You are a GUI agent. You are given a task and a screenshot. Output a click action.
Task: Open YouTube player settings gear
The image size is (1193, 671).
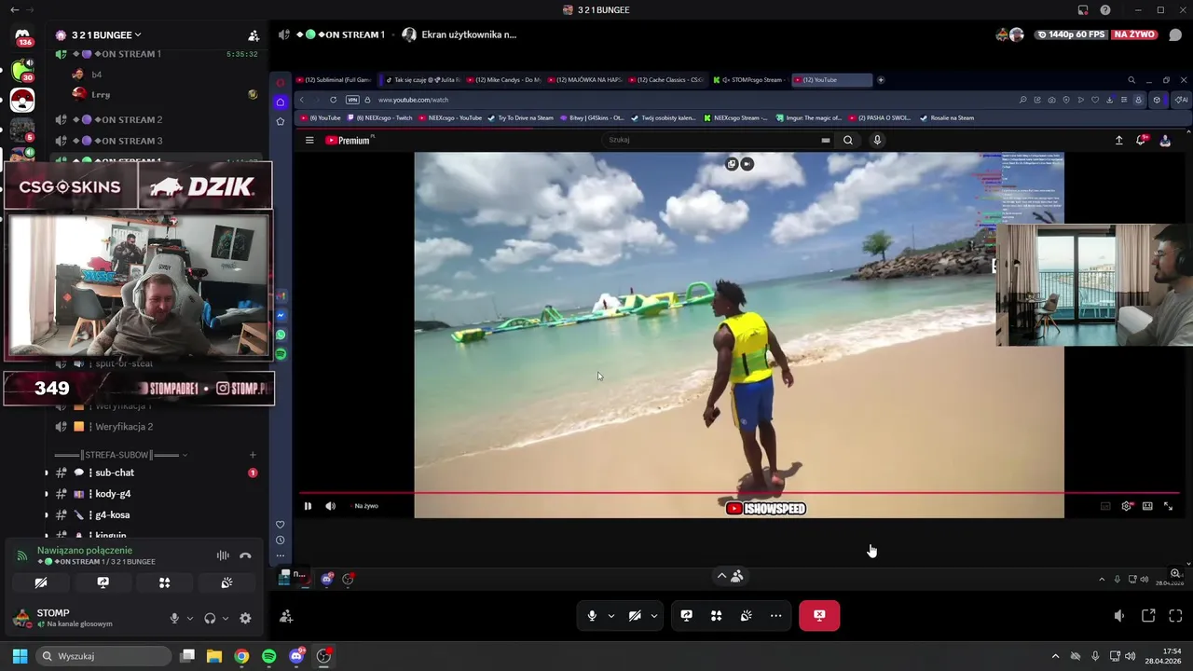click(x=1127, y=506)
